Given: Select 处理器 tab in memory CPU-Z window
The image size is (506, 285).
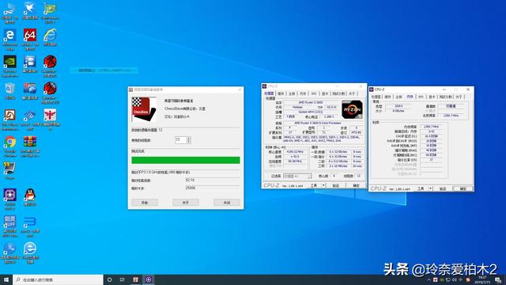Looking at the screenshot, I should click(x=376, y=97).
